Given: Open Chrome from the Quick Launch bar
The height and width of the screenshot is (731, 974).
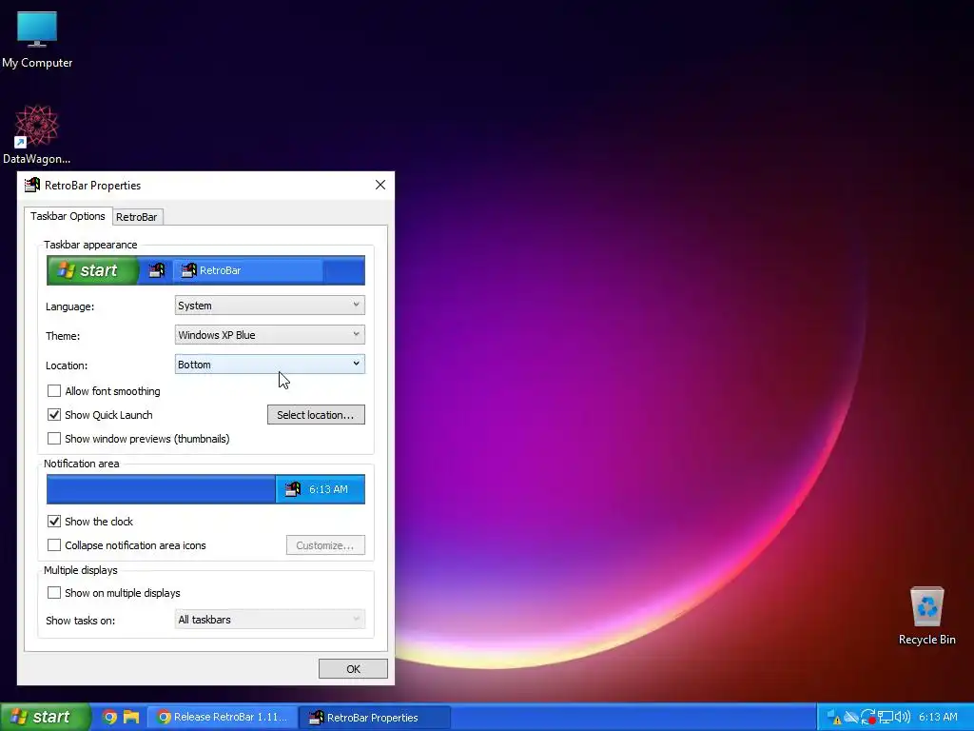Looking at the screenshot, I should tap(110, 717).
